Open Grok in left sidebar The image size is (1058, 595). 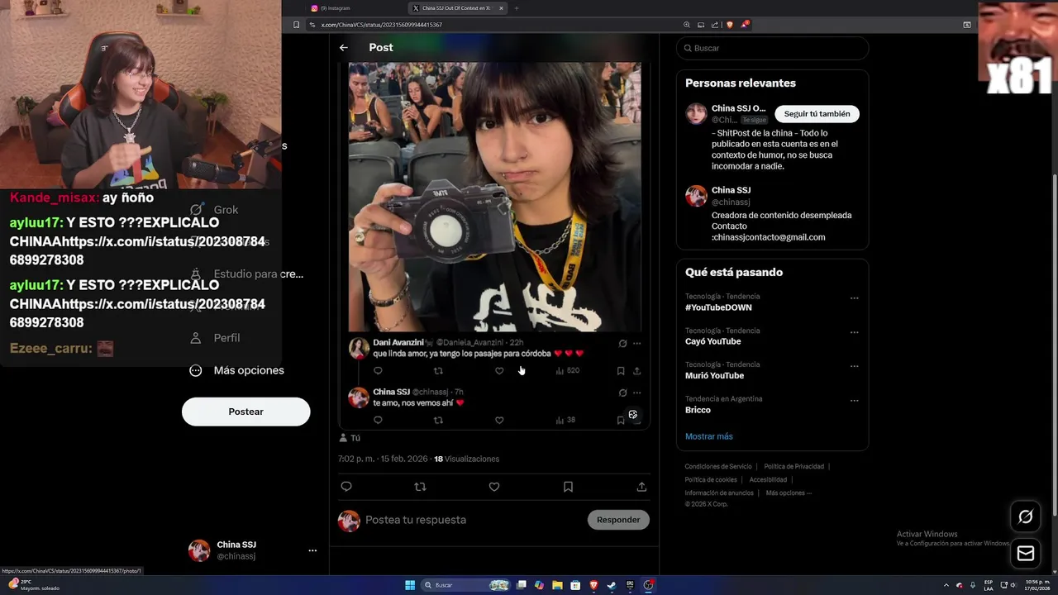[x=215, y=210]
